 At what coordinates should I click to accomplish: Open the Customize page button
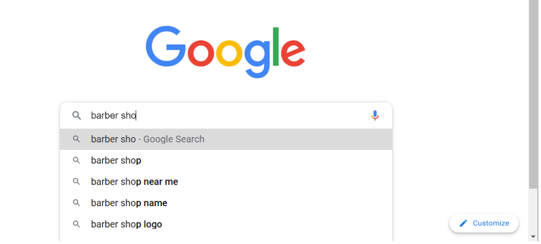(484, 223)
